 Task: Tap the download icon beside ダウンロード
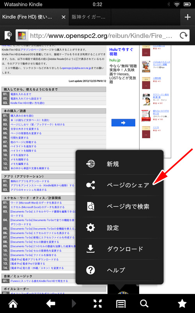click(90, 249)
